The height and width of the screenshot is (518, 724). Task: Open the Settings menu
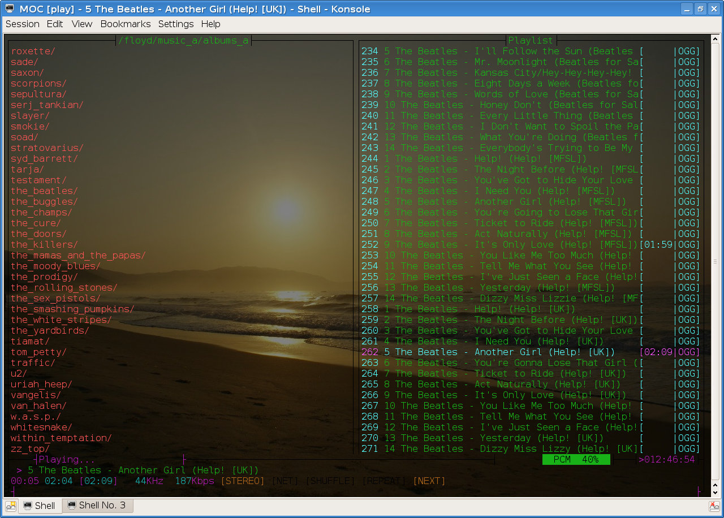[176, 24]
